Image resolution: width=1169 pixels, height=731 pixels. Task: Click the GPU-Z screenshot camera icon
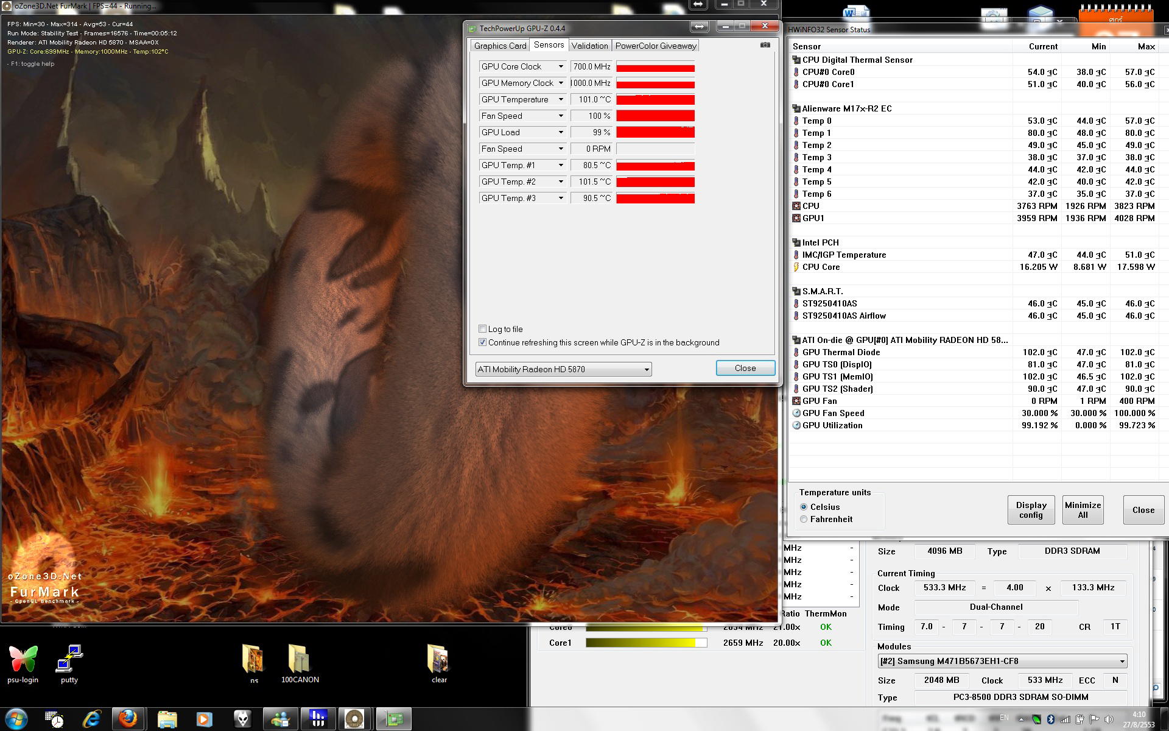click(765, 45)
